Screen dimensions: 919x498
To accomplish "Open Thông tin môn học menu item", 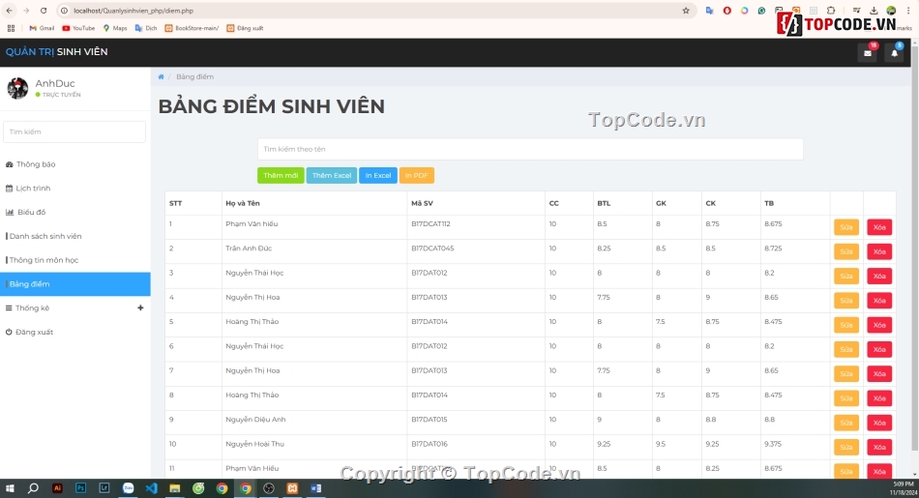I will (x=75, y=260).
